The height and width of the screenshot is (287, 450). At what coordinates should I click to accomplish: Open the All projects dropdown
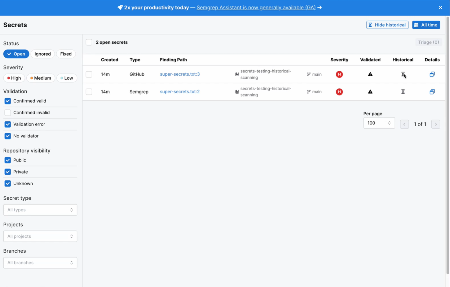click(40, 236)
